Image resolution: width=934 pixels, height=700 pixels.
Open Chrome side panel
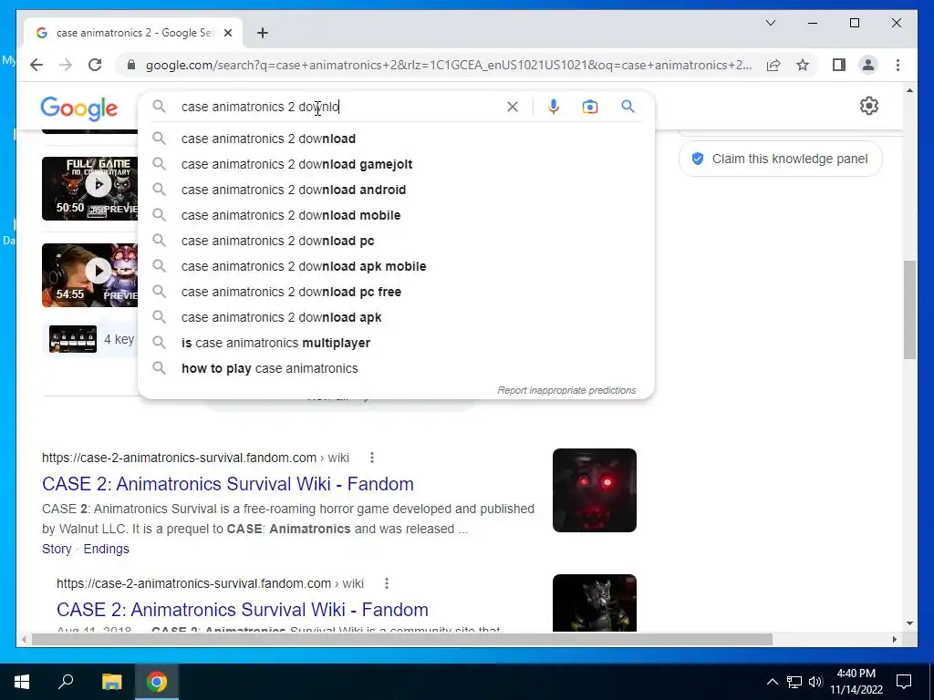point(839,65)
